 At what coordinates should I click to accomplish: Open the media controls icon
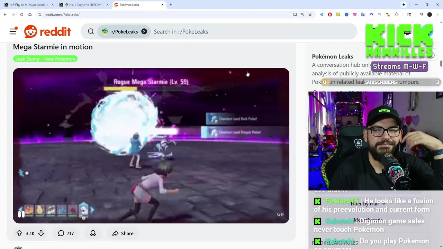421,15
